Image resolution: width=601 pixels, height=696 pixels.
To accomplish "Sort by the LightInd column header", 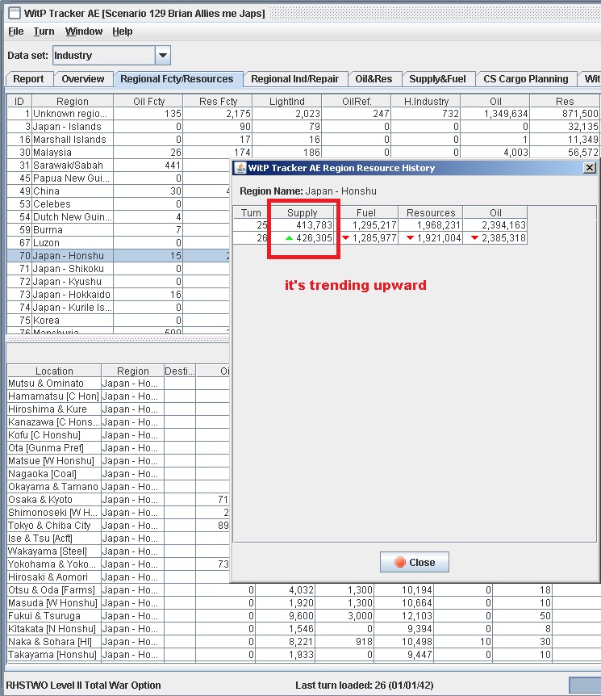I will (287, 101).
